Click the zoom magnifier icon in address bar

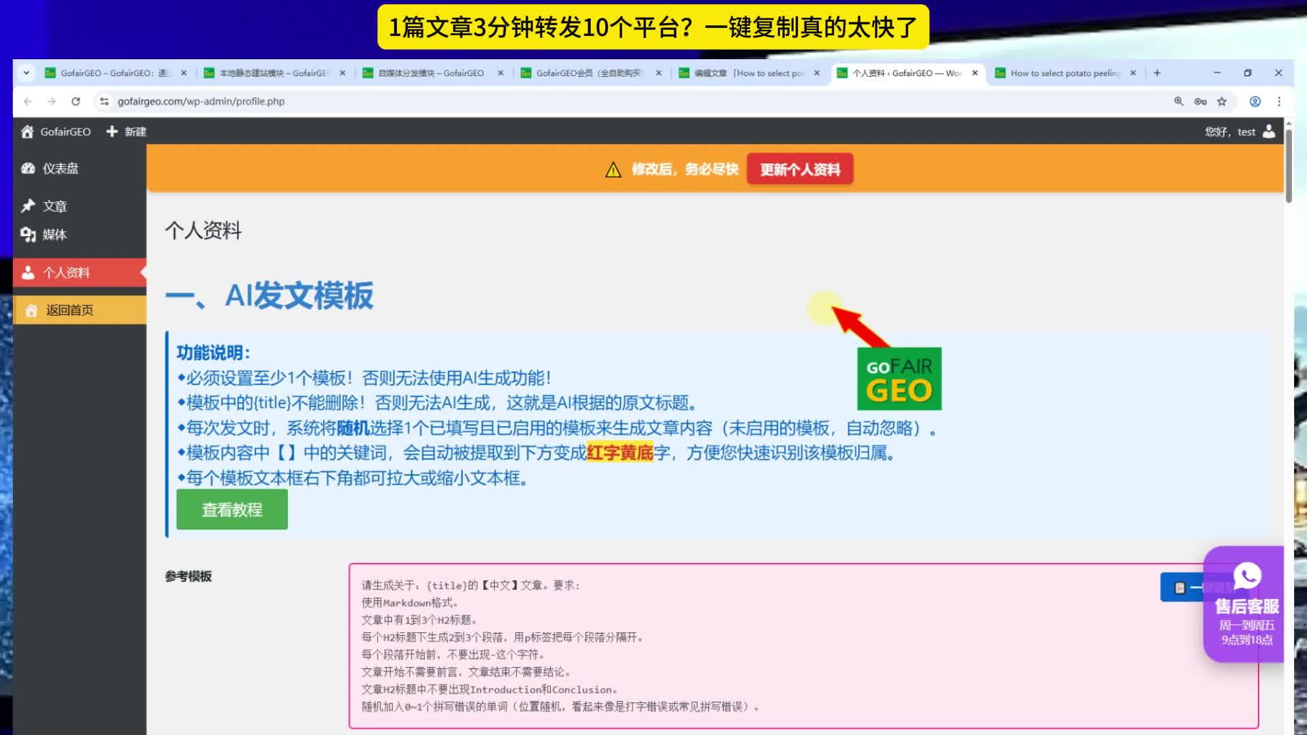[x=1178, y=101]
